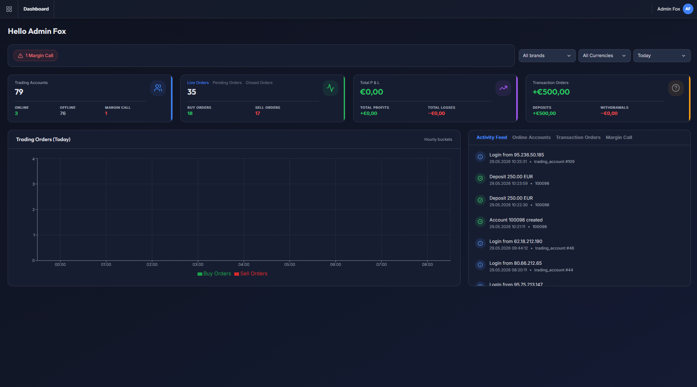Click info icon beside Login from 80.66.212.65
Viewport: 697px width, 387px height.
coord(480,265)
